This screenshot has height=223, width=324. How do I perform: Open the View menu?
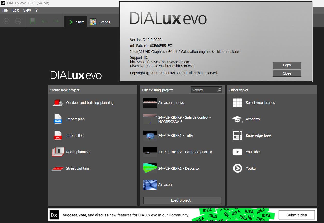click(x=27, y=10)
